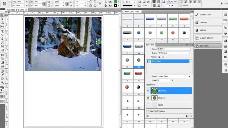Viewport: 228px width, 128px height.
Task: Click the X position field
Action: click(x=18, y=2)
